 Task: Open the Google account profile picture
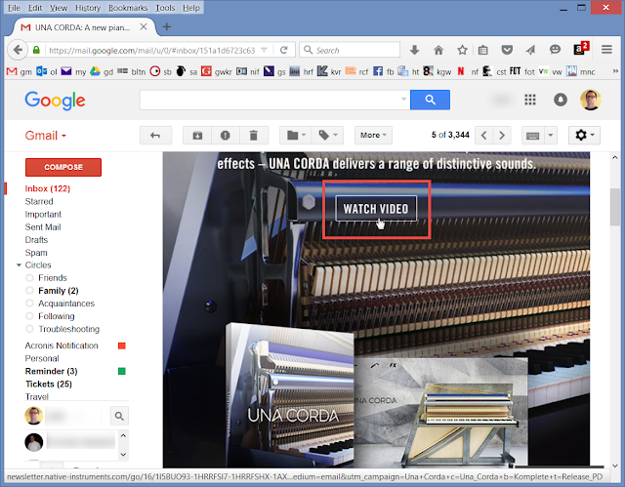[590, 100]
